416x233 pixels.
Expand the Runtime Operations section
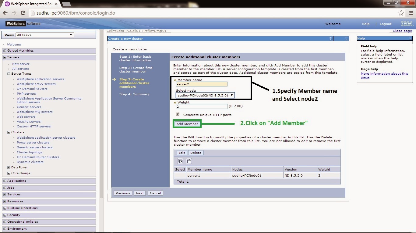point(5,208)
